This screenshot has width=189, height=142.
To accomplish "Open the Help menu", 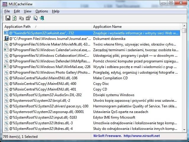I will pos(56,11).
